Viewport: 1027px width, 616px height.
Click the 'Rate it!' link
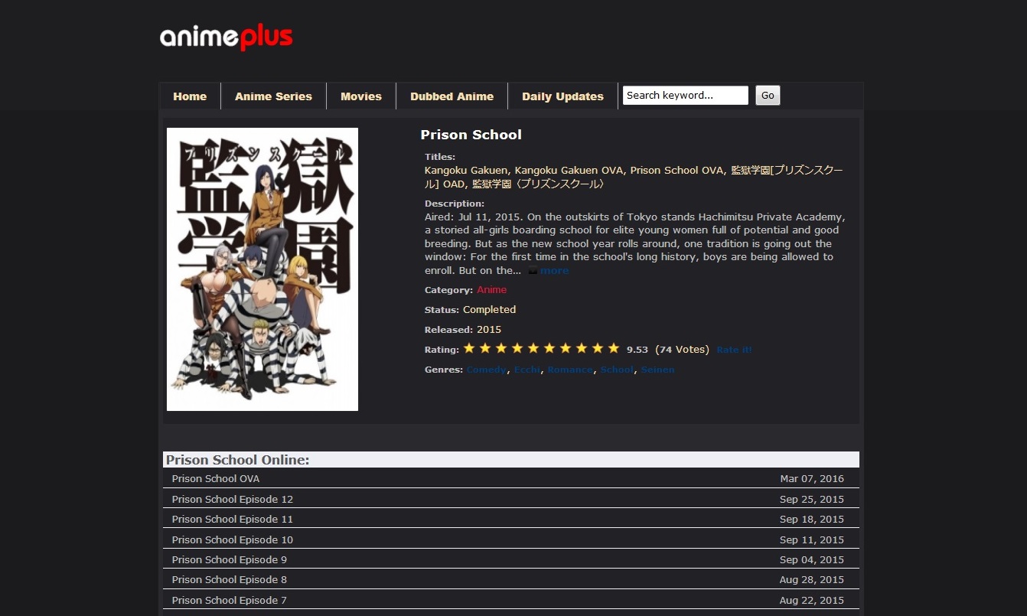pos(734,350)
